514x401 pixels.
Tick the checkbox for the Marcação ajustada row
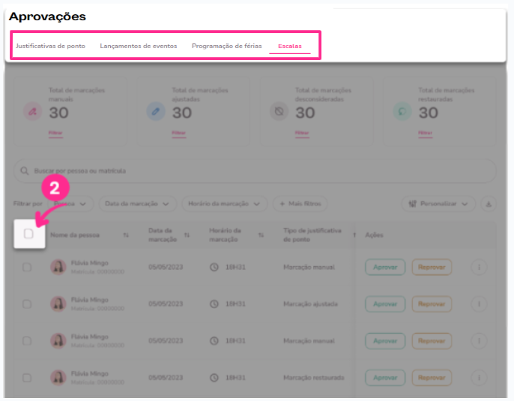tap(27, 304)
